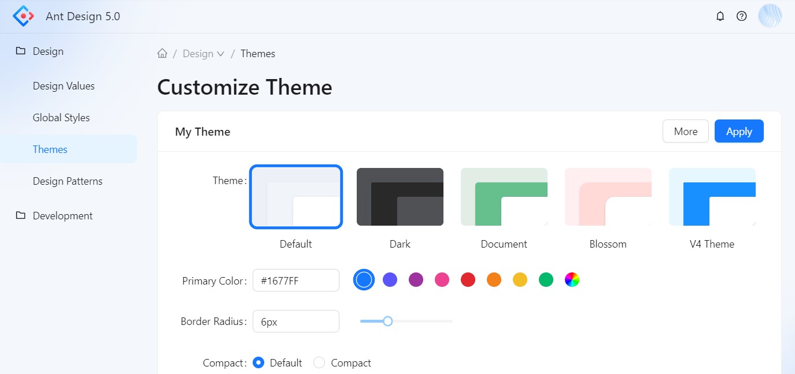Screen dimensions: 795x374
Task: Expand the Development menu section
Action: 62,216
